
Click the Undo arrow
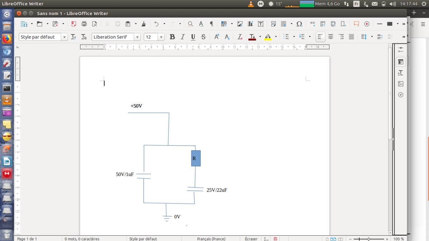156,24
